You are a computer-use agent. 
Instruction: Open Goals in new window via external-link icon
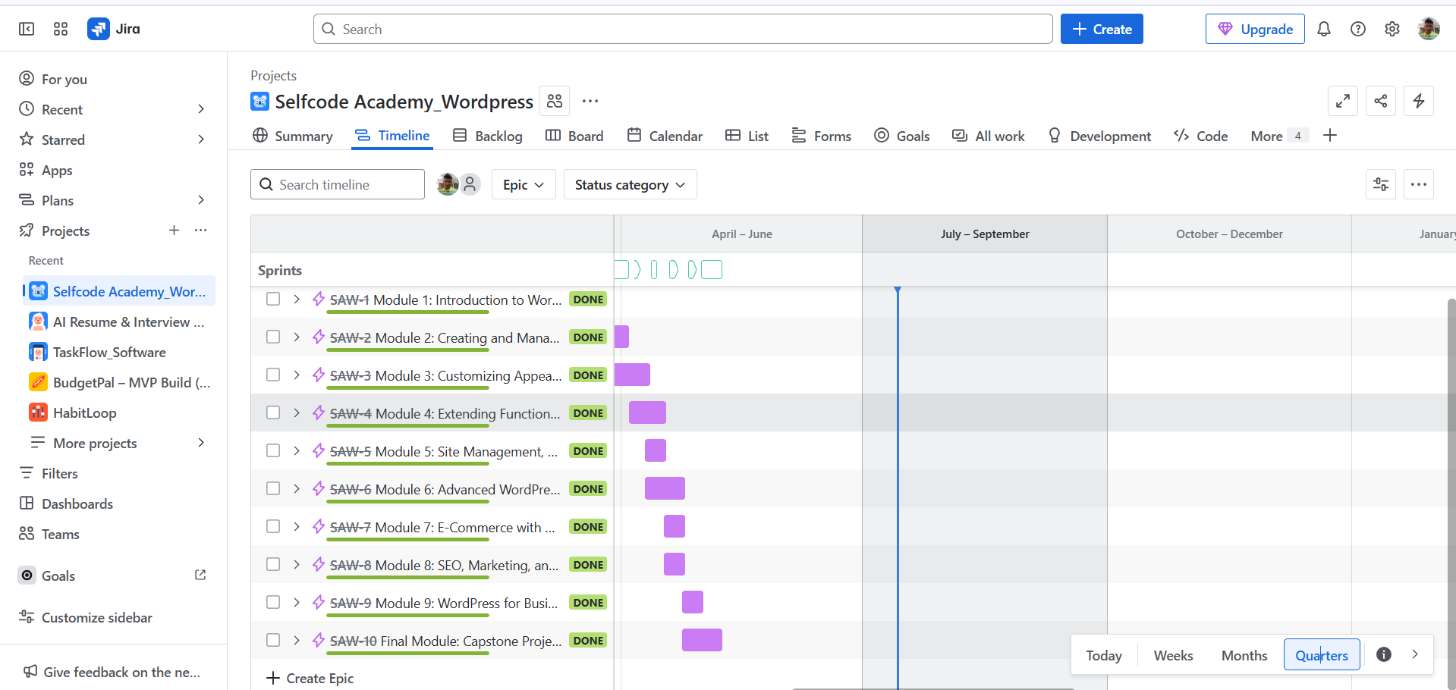pyautogui.click(x=200, y=576)
